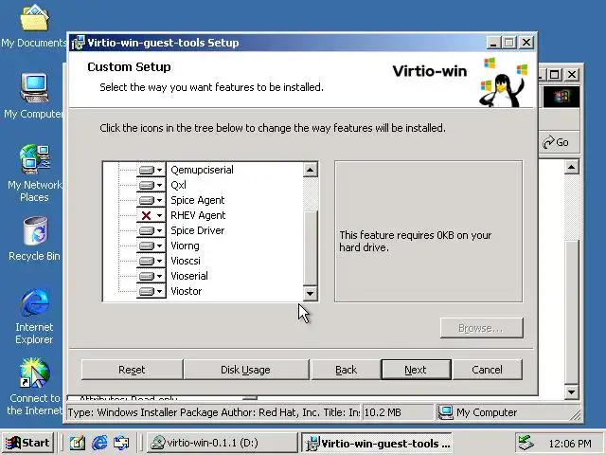Select the Qxl tree row
The width and height of the screenshot is (606, 455).
point(179,185)
